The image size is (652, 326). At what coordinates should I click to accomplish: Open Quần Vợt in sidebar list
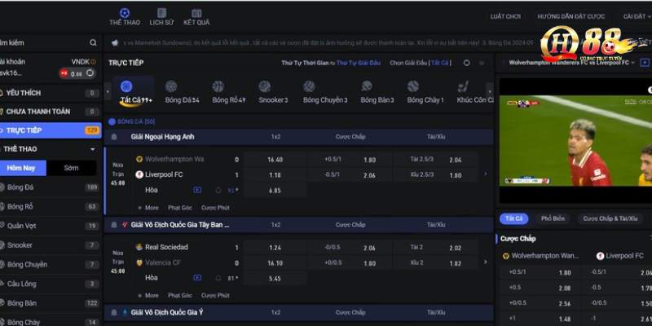pyautogui.click(x=51, y=226)
